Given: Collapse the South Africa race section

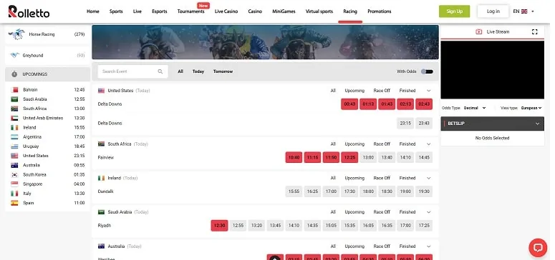Looking at the screenshot, I should 429,144.
